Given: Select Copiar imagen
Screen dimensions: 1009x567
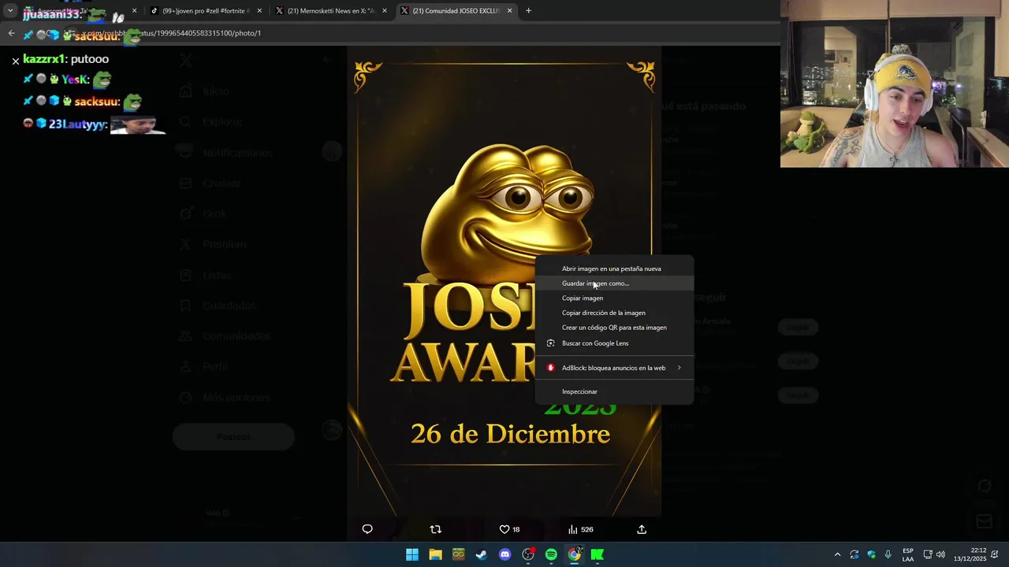Looking at the screenshot, I should pos(615,298).
